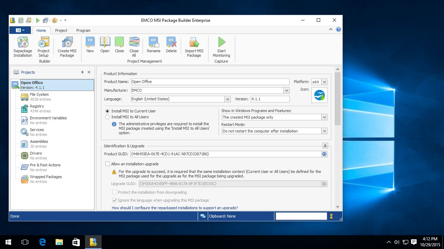Open the Windows Start menu
444x249 pixels.
(x=8, y=242)
